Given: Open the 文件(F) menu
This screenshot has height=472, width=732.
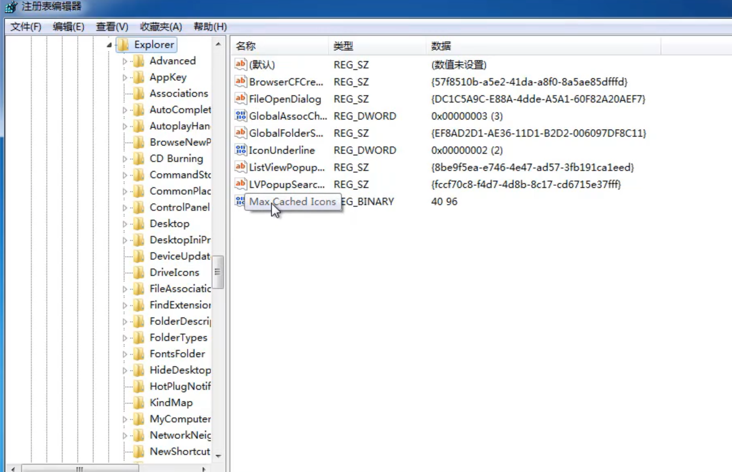Looking at the screenshot, I should (x=26, y=27).
